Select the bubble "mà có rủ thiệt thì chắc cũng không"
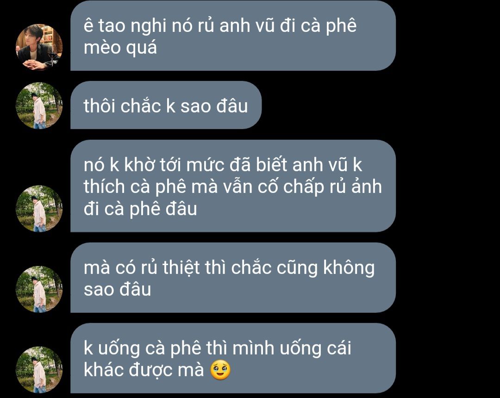Viewport: 500px width, 398px height. point(233,278)
